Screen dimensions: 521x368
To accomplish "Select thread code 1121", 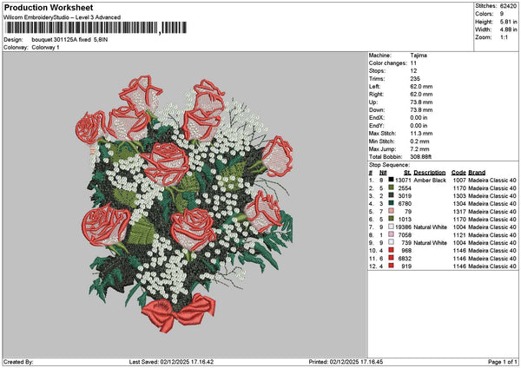I will pos(459,235).
